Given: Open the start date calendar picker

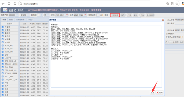Looking at the screenshot, I should click(x=67, y=15).
